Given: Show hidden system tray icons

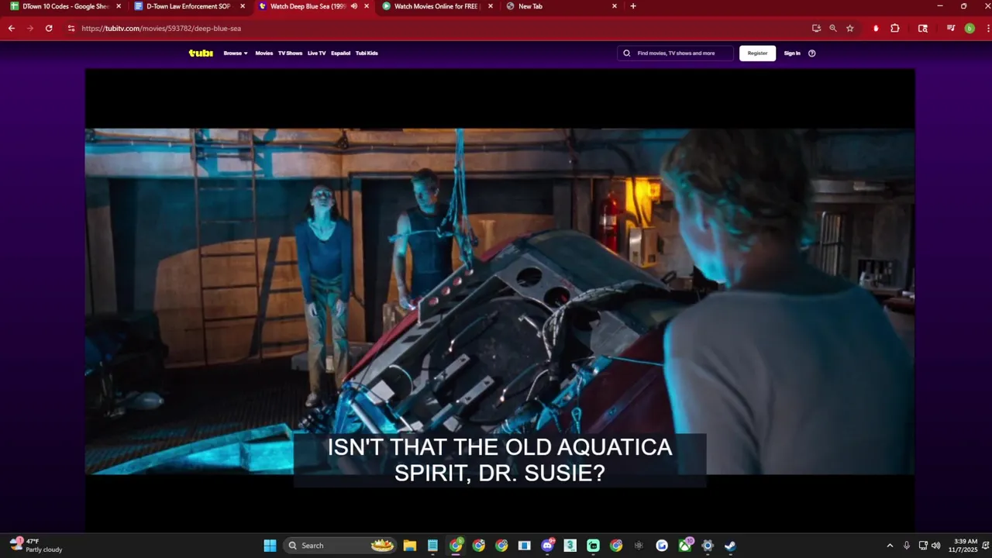Looking at the screenshot, I should [890, 546].
